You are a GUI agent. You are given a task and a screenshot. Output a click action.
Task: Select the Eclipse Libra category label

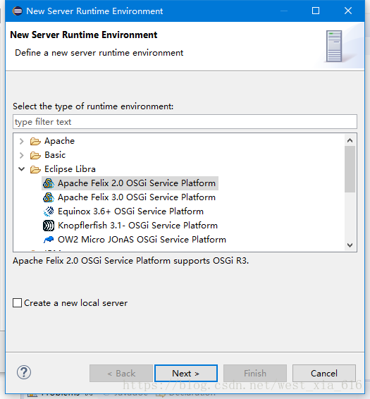coord(70,169)
